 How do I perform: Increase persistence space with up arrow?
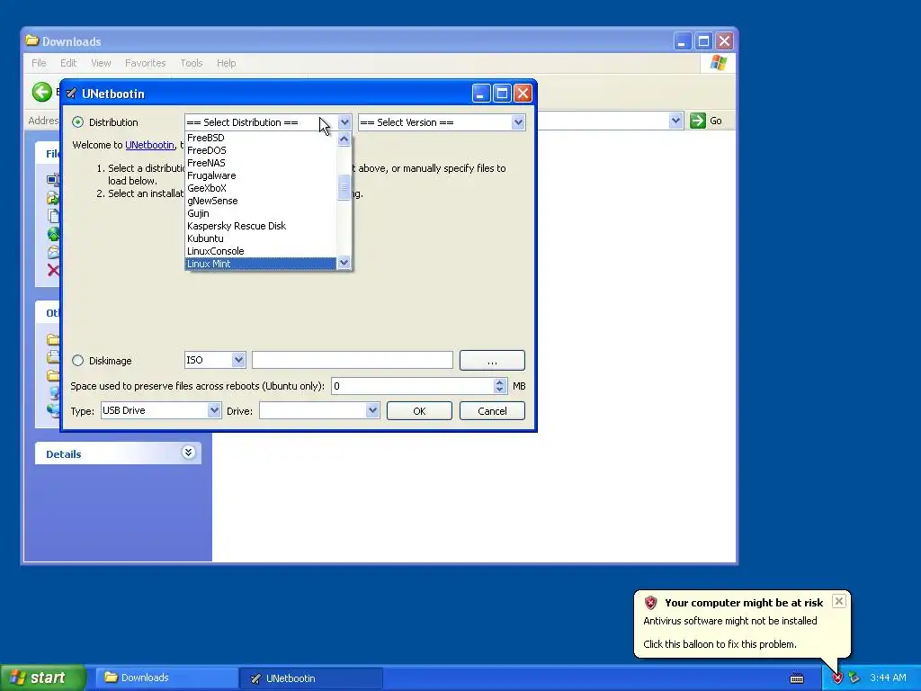[500, 381]
